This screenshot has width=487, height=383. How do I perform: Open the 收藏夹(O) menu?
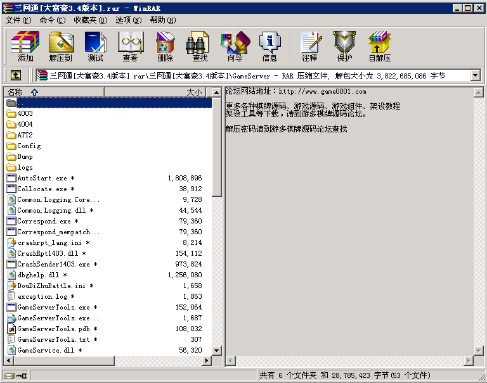pos(90,20)
